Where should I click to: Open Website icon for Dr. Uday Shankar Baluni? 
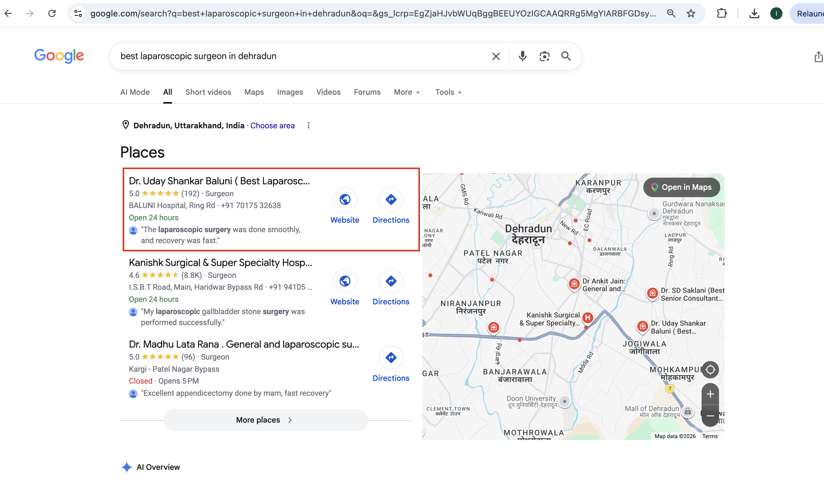coord(345,199)
